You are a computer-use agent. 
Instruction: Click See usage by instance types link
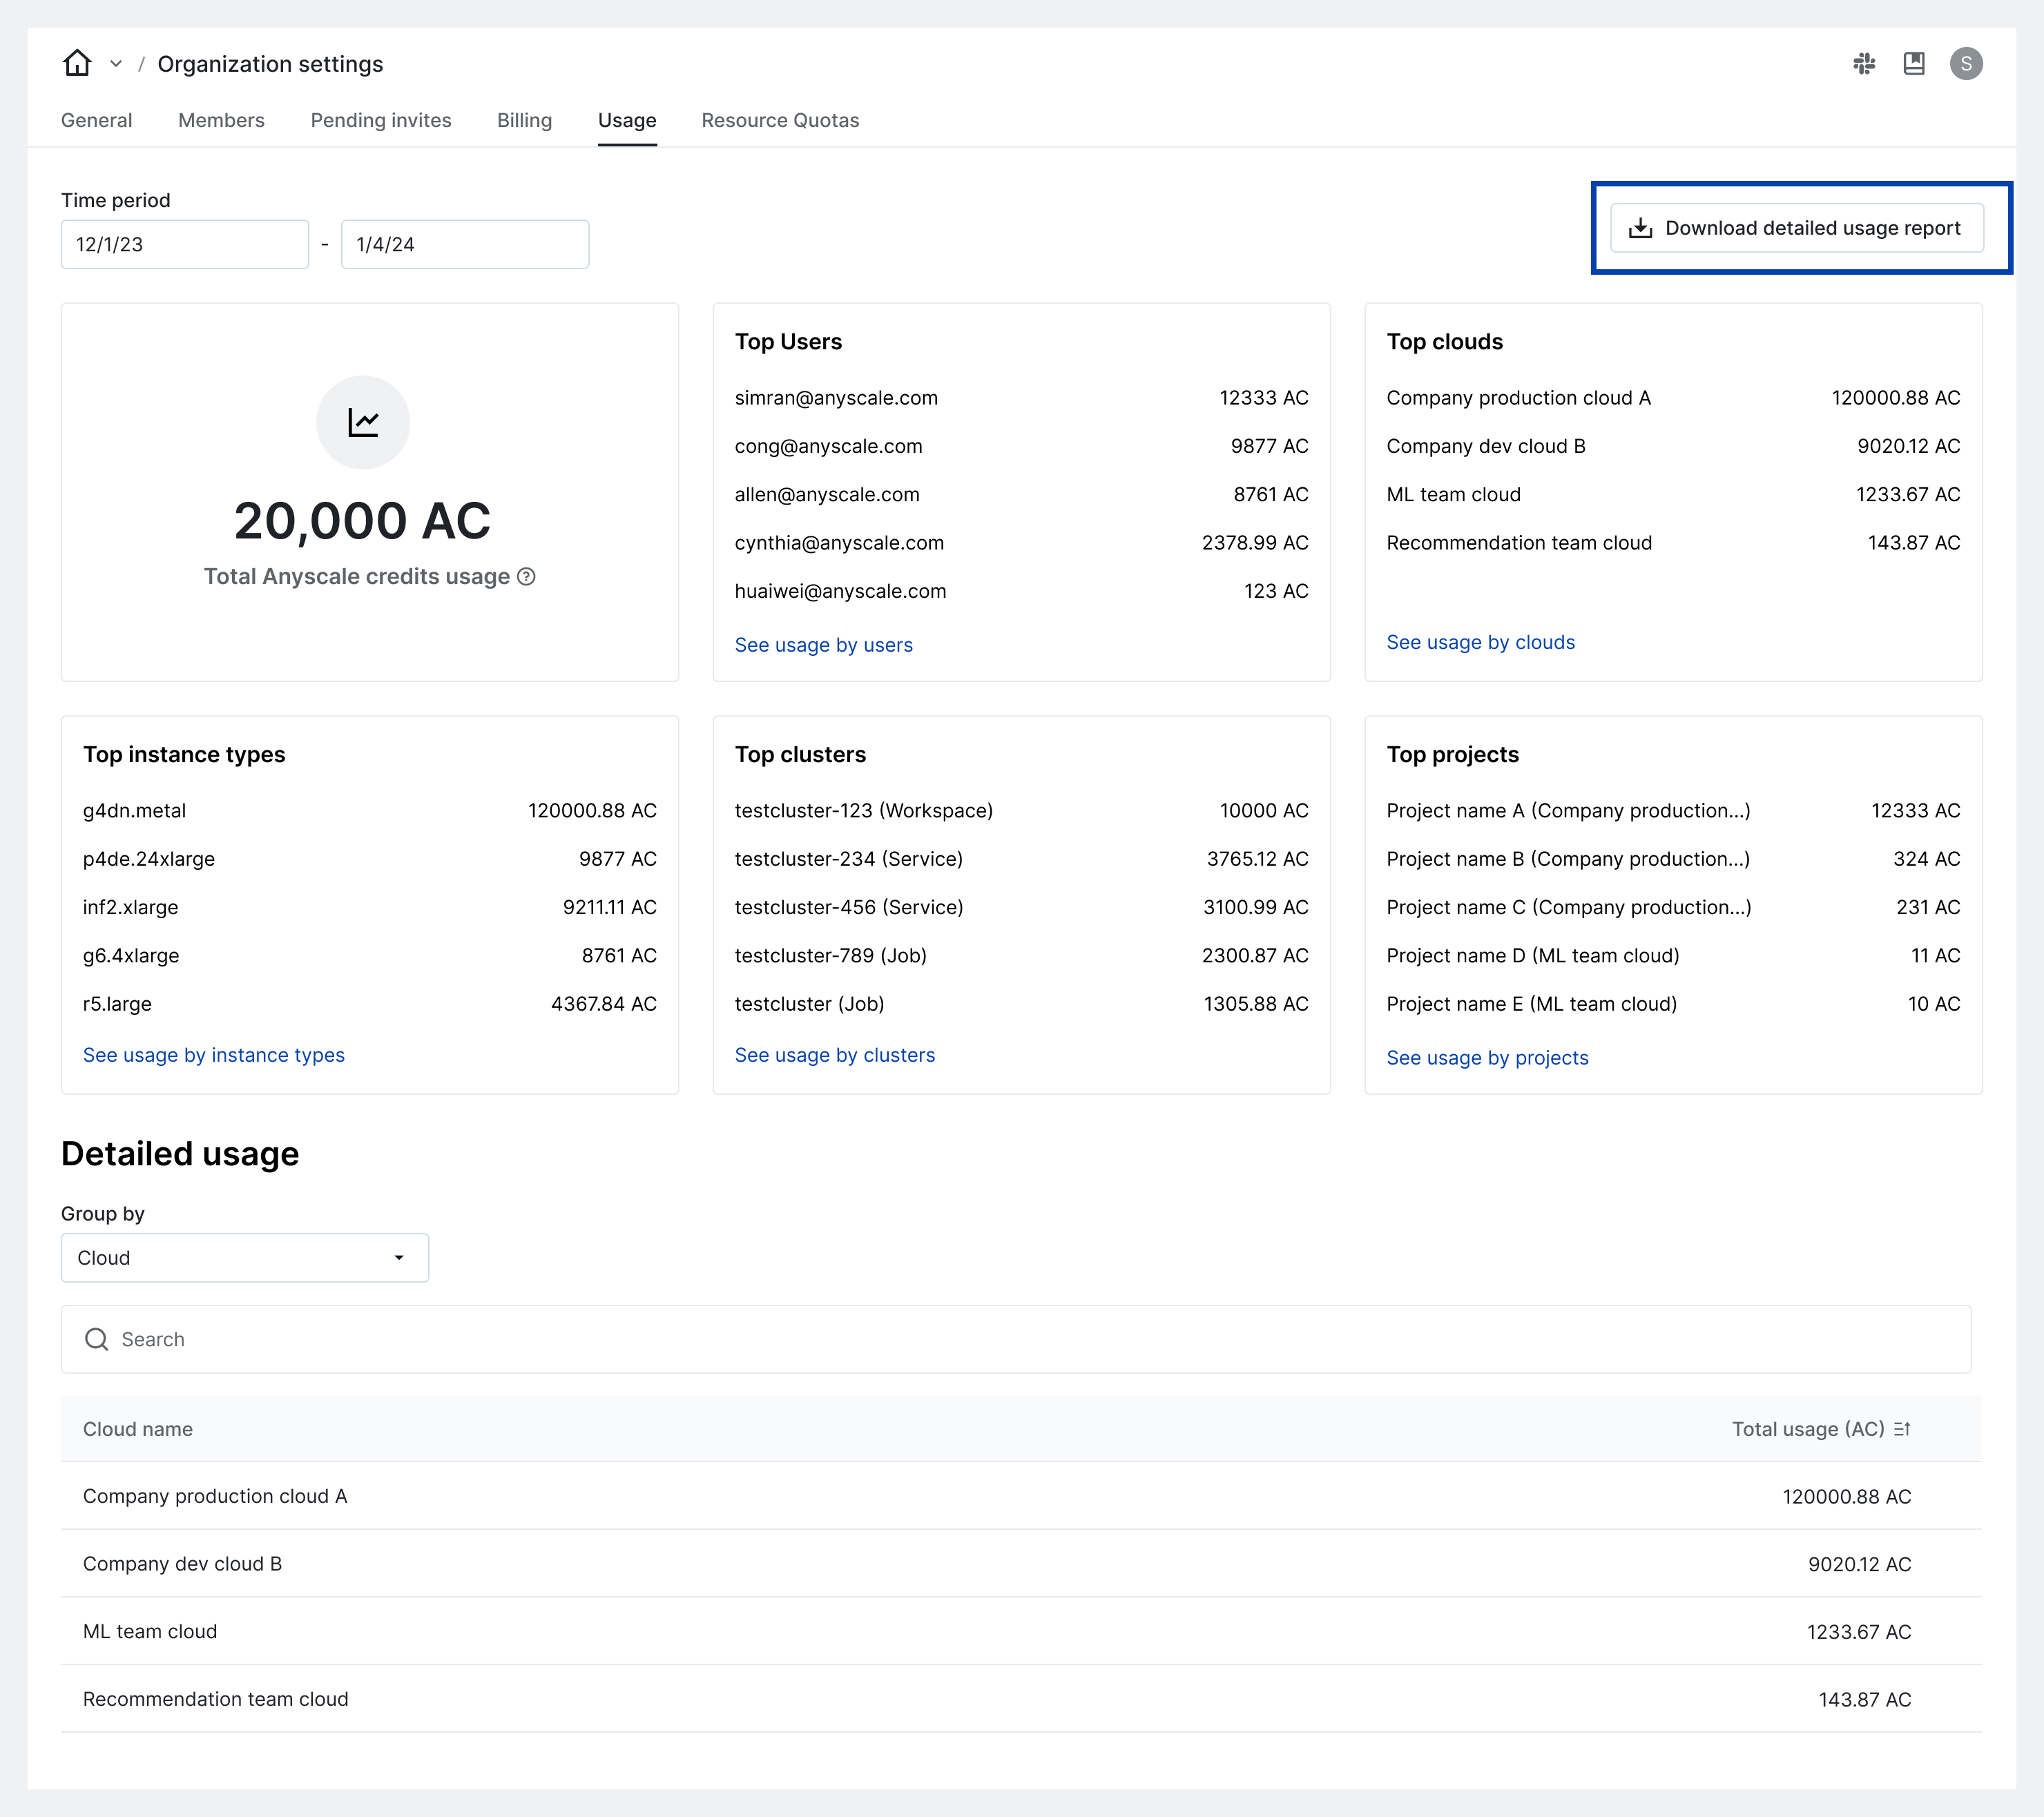coord(212,1054)
